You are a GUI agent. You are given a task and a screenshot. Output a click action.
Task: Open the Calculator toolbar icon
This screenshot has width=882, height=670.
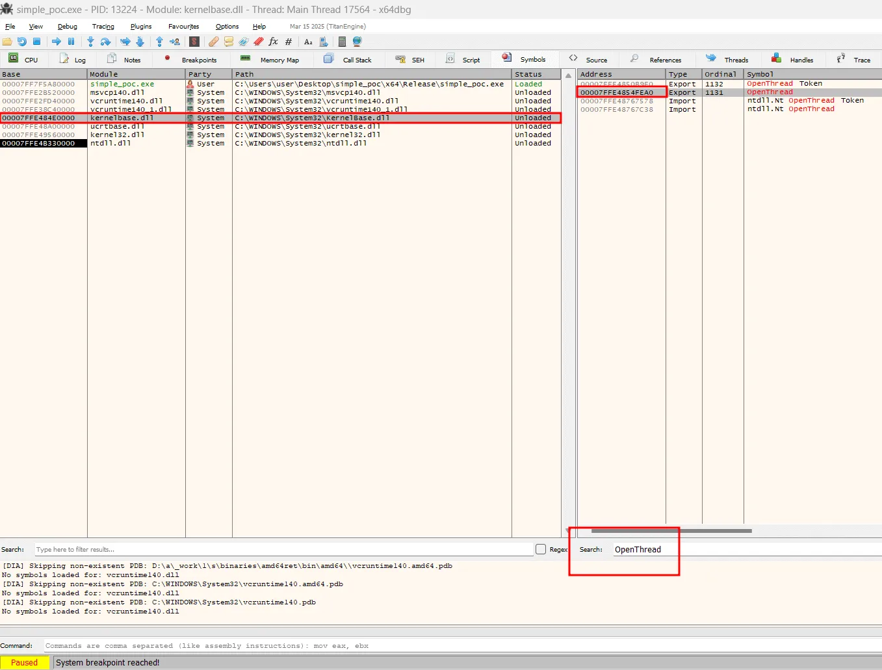click(343, 42)
